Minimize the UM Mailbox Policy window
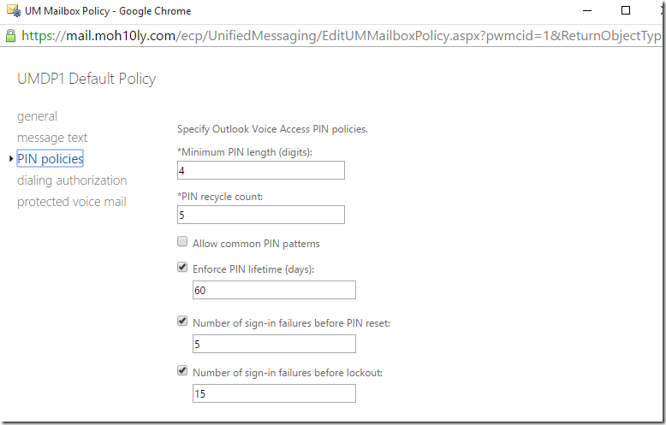666x425 pixels. (587, 10)
